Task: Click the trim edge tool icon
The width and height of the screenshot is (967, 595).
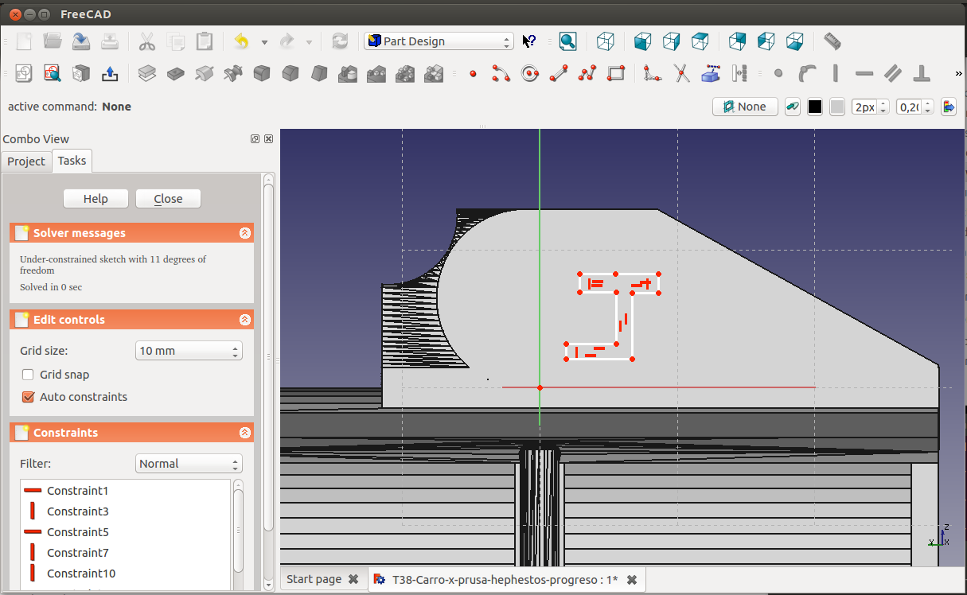Action: 682,74
